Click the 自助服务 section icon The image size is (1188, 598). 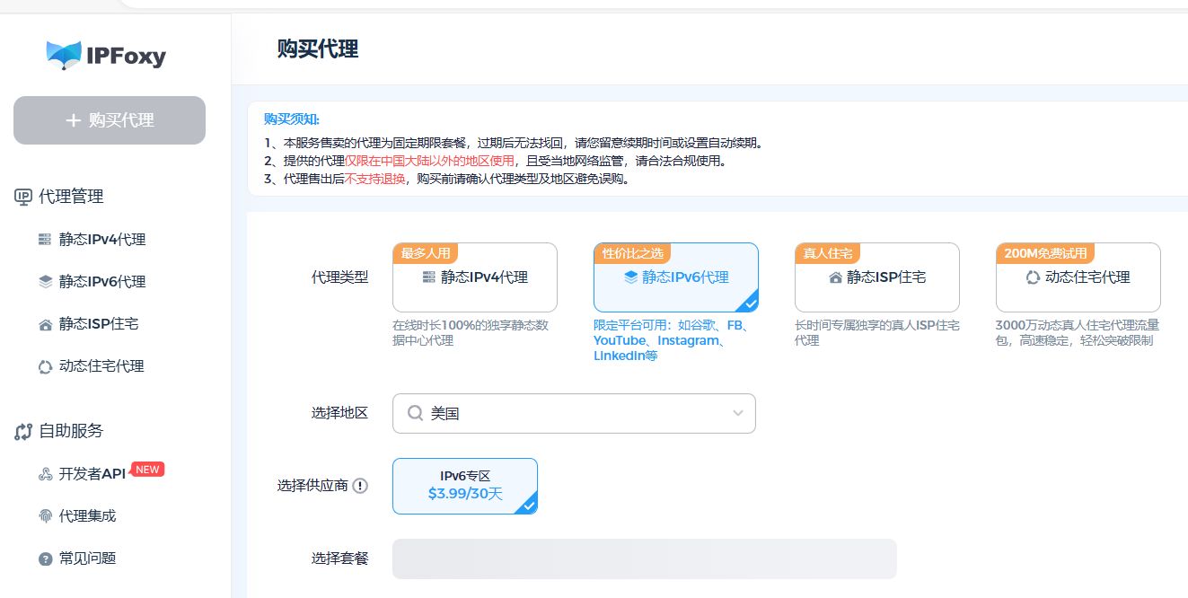pyautogui.click(x=23, y=431)
